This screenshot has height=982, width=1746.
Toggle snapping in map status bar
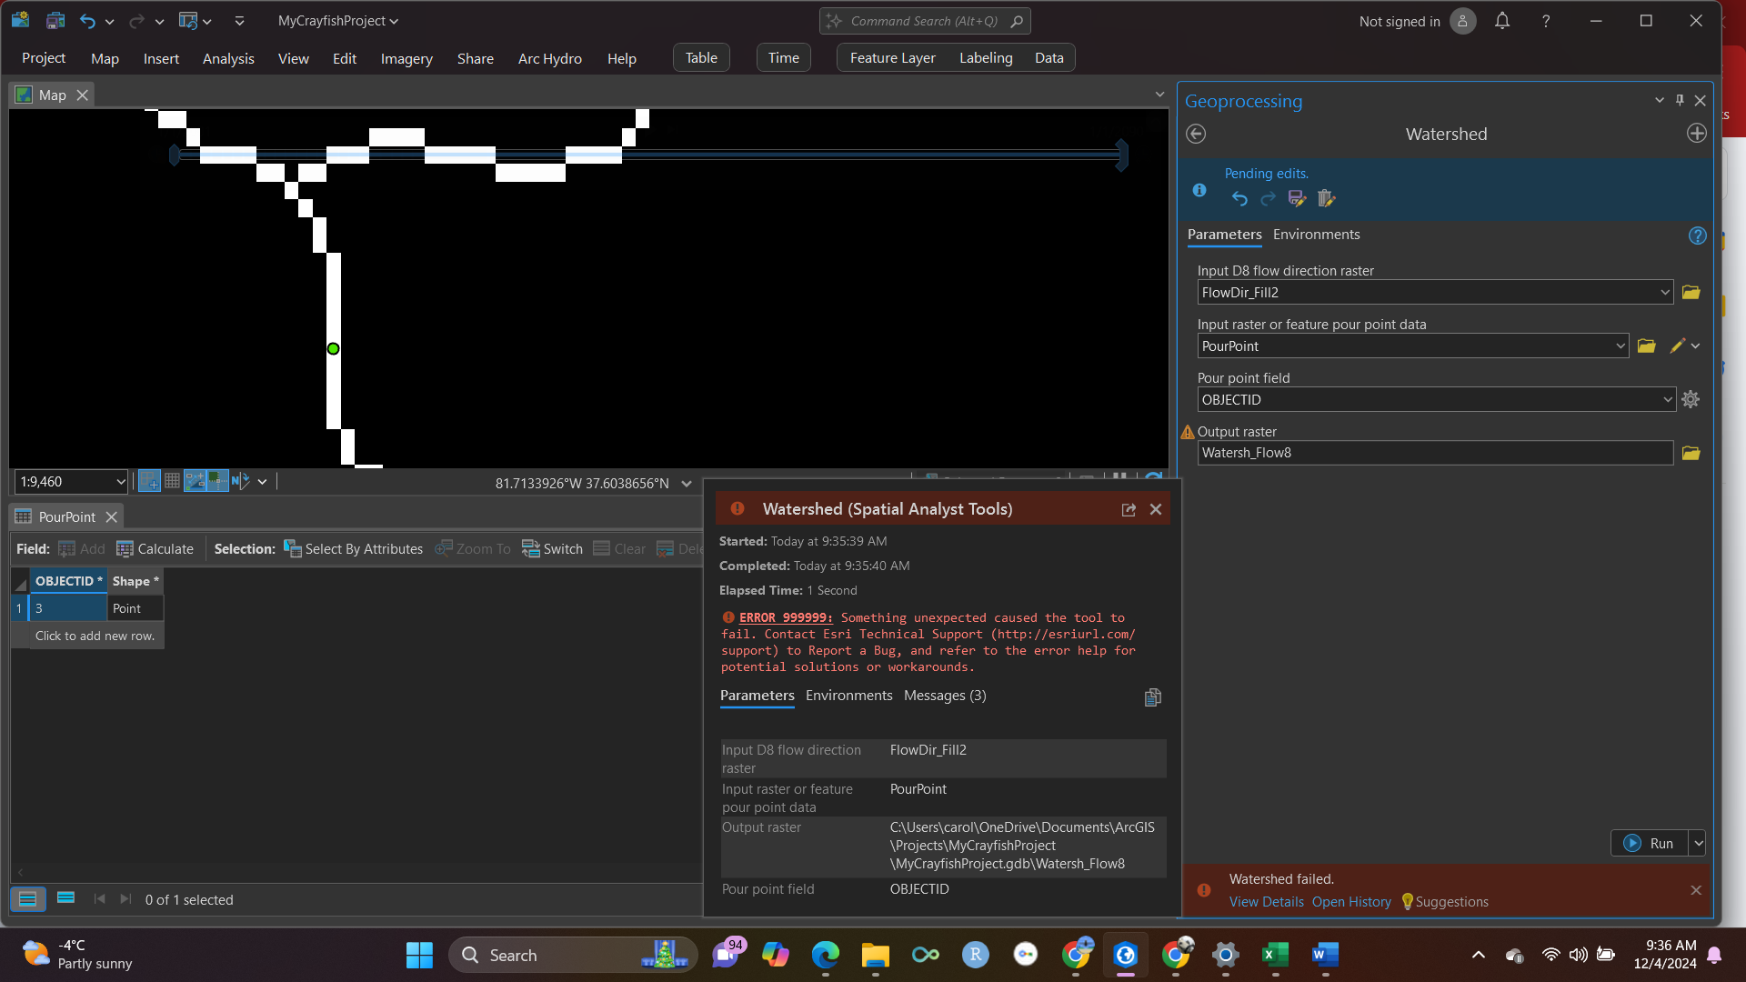click(149, 481)
